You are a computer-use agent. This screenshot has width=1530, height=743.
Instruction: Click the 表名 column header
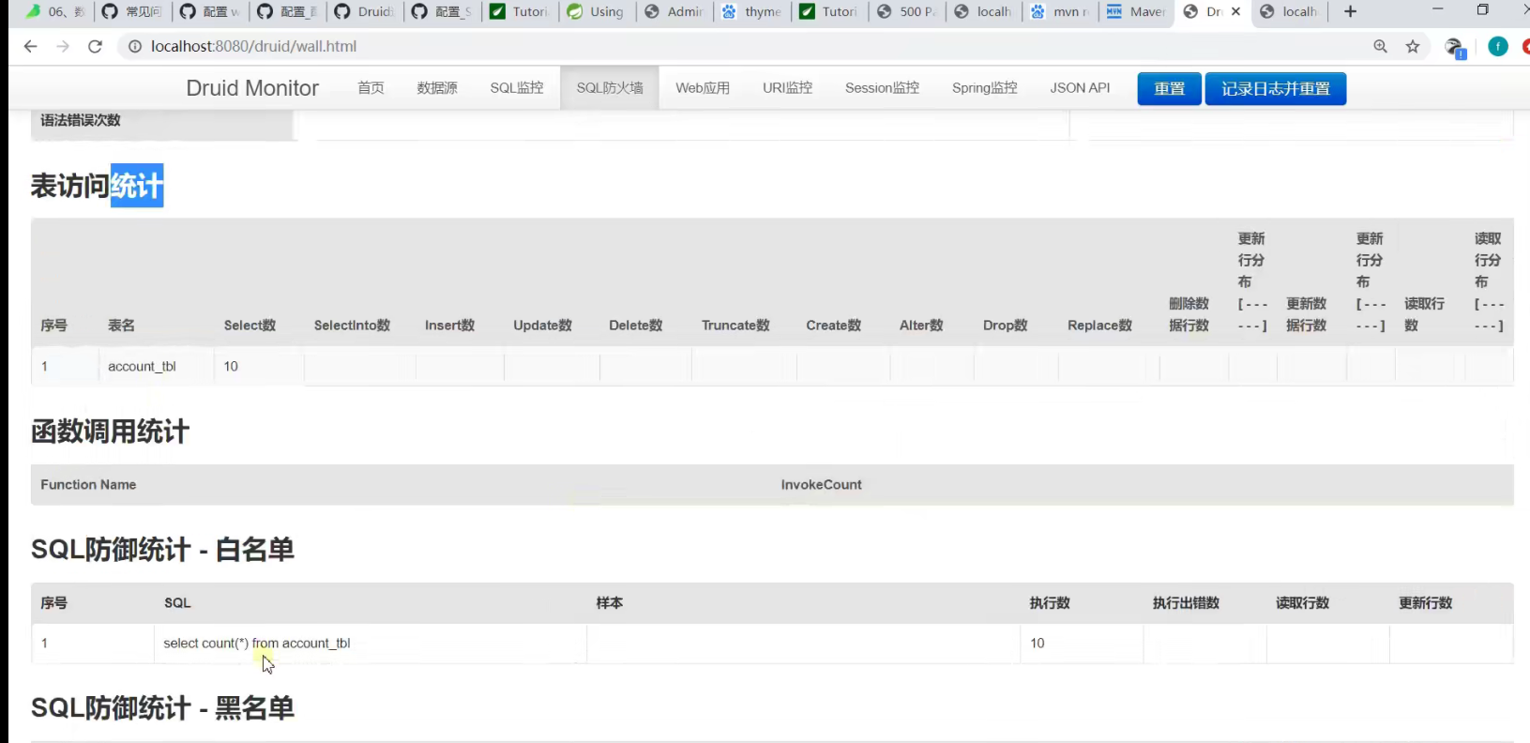(121, 326)
